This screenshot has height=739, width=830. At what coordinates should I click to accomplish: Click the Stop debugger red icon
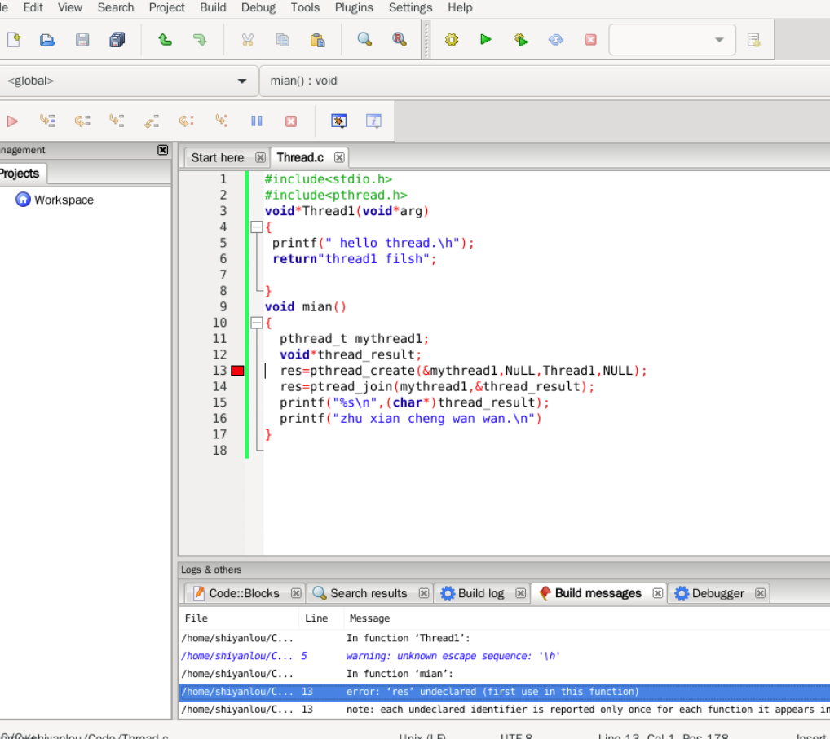(291, 121)
